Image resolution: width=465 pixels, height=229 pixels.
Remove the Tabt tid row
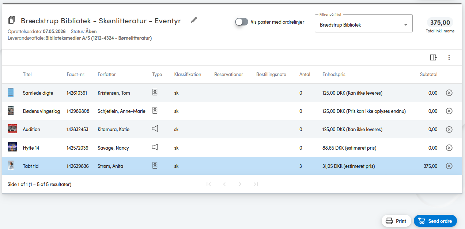(449, 166)
